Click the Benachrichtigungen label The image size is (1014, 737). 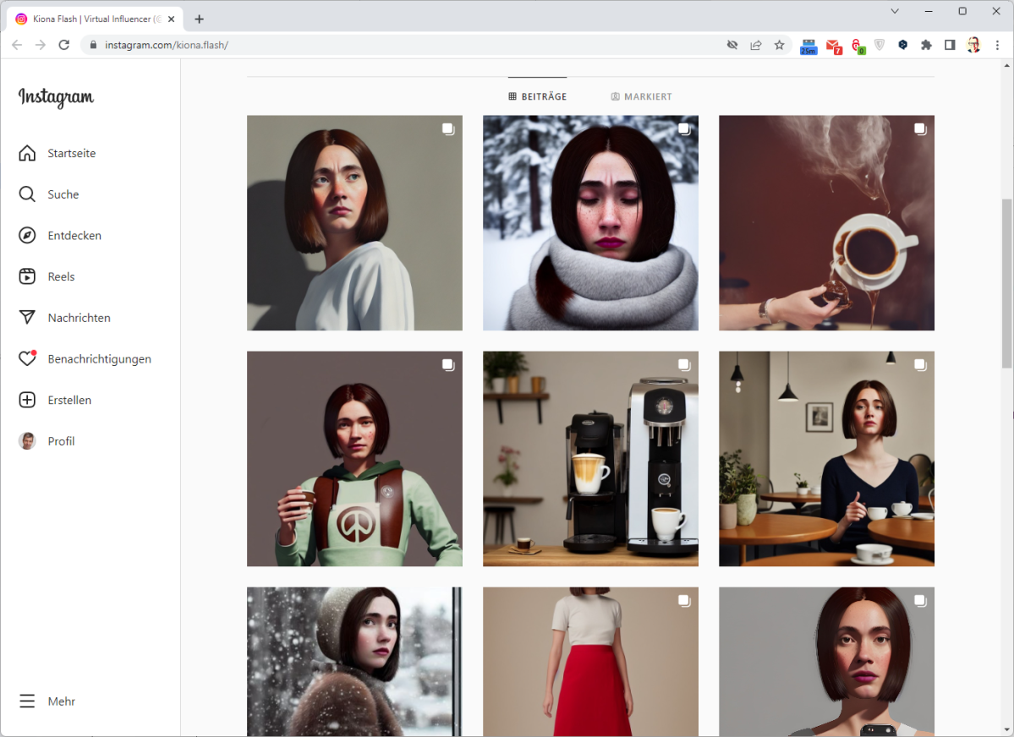click(x=100, y=359)
